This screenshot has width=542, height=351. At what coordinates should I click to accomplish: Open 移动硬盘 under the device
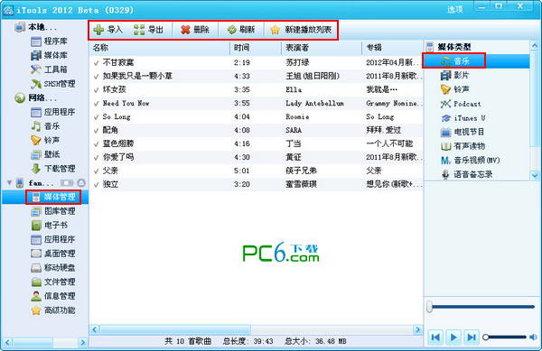tap(53, 267)
